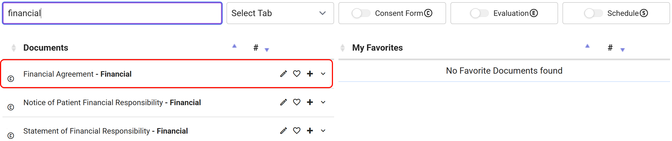Sort by the My Favorites column header
Screen dimensions: 672x141
point(377,48)
